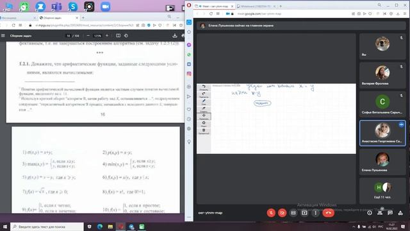Click the PDF window address bar URL
The height and width of the screenshot is (231, 410).
tap(84, 26)
